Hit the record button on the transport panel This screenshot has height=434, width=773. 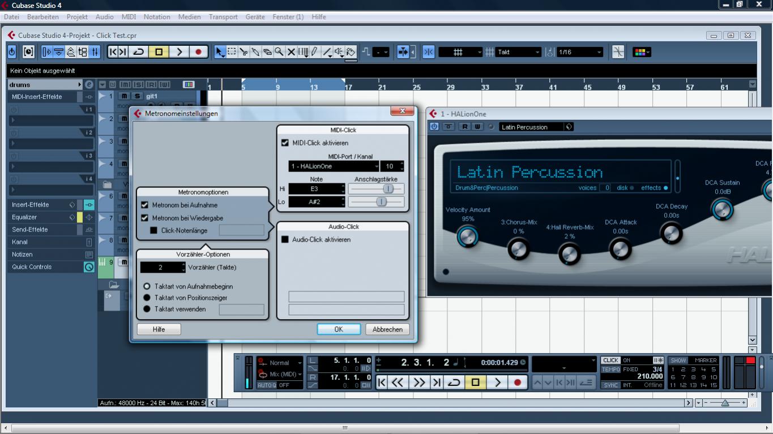(x=517, y=383)
